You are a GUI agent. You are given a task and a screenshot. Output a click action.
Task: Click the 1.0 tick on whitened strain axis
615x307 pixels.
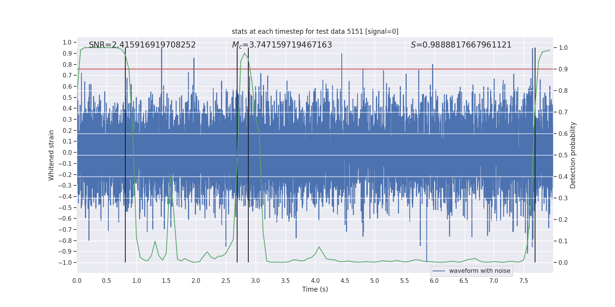[67, 42]
